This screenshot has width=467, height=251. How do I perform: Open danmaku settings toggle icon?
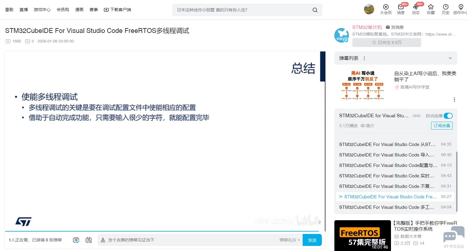89,240
